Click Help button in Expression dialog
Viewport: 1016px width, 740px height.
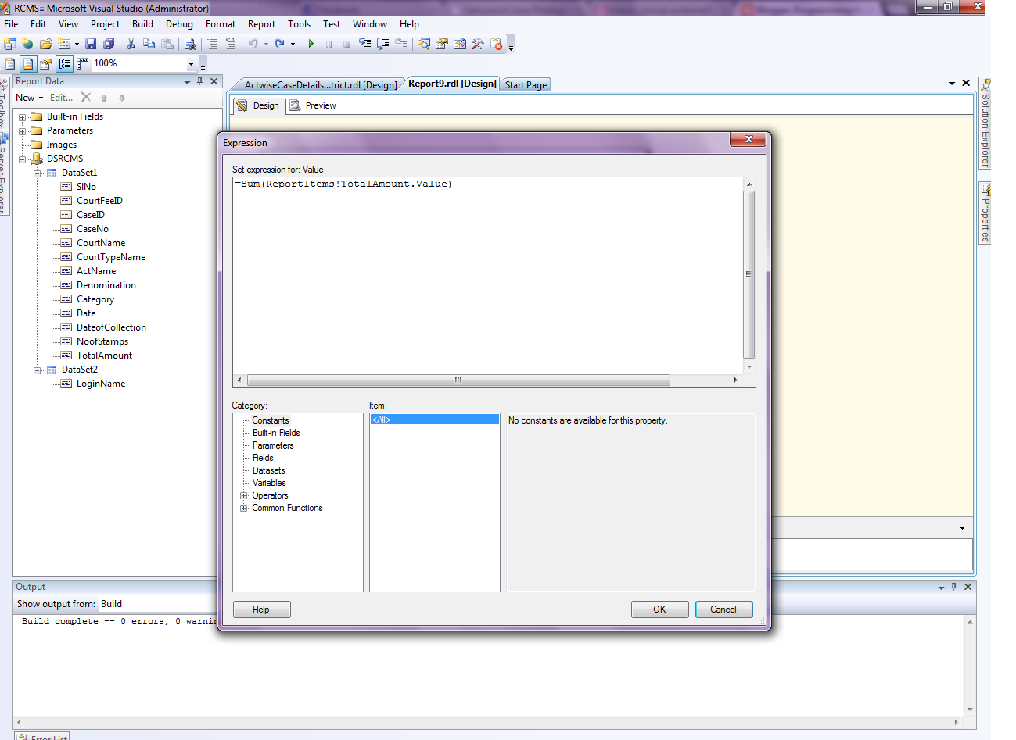pyautogui.click(x=261, y=610)
